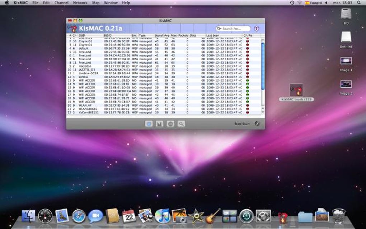Viewport: 366px width, 229px height.
Task: Open the Help menu
Action: coord(126,3)
